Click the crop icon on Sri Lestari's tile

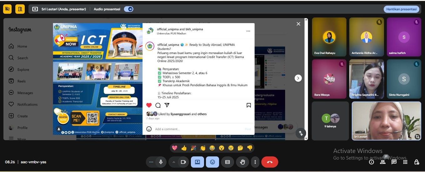pyautogui.click(x=417, y=137)
